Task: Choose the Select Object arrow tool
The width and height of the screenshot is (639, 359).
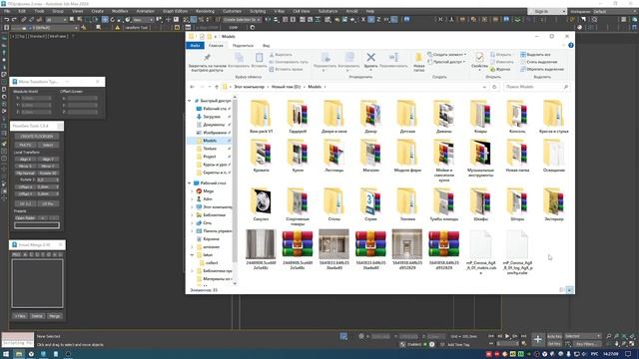Action: click(x=72, y=20)
